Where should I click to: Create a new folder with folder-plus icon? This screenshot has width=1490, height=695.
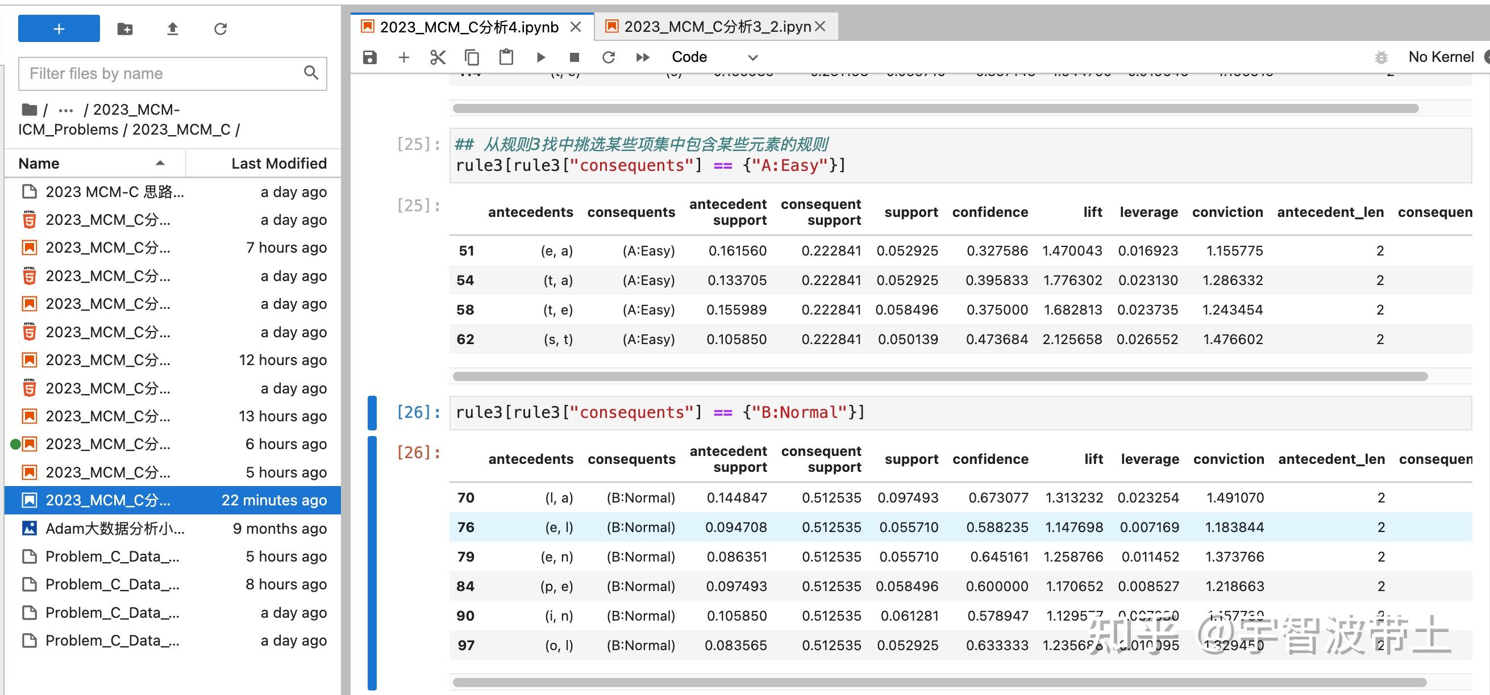(x=125, y=29)
